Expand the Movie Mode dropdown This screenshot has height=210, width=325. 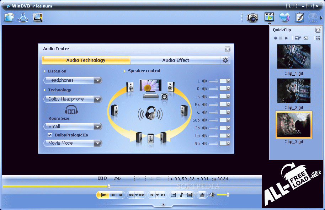click(98, 143)
